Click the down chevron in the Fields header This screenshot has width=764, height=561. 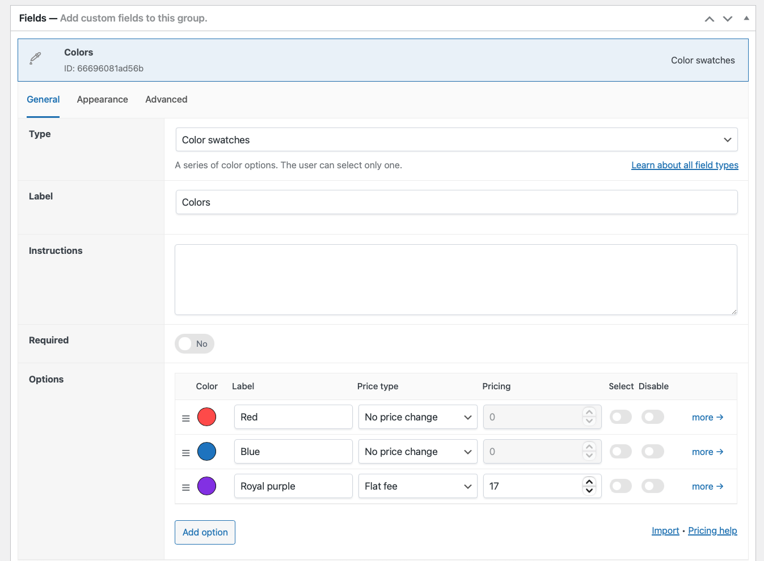point(728,19)
